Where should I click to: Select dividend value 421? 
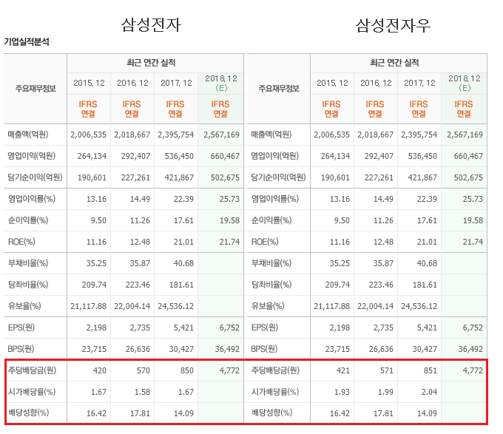tap(343, 370)
